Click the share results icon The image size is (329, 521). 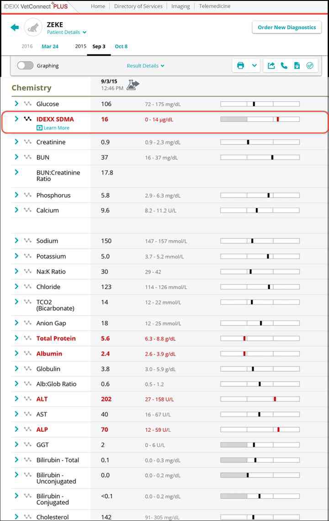coord(271,66)
